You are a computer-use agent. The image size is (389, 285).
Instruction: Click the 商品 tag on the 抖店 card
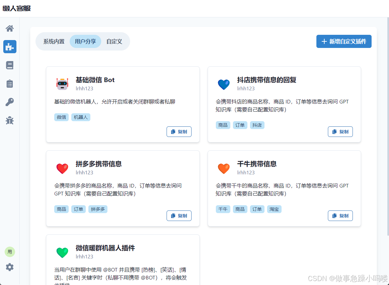pos(223,125)
